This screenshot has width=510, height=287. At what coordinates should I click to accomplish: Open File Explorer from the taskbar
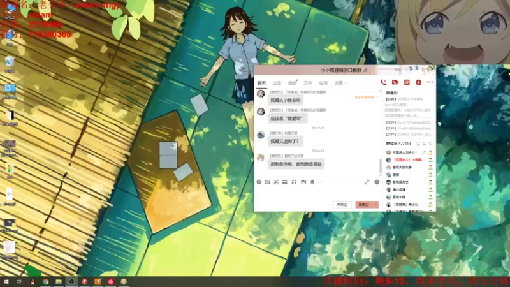pos(59,282)
